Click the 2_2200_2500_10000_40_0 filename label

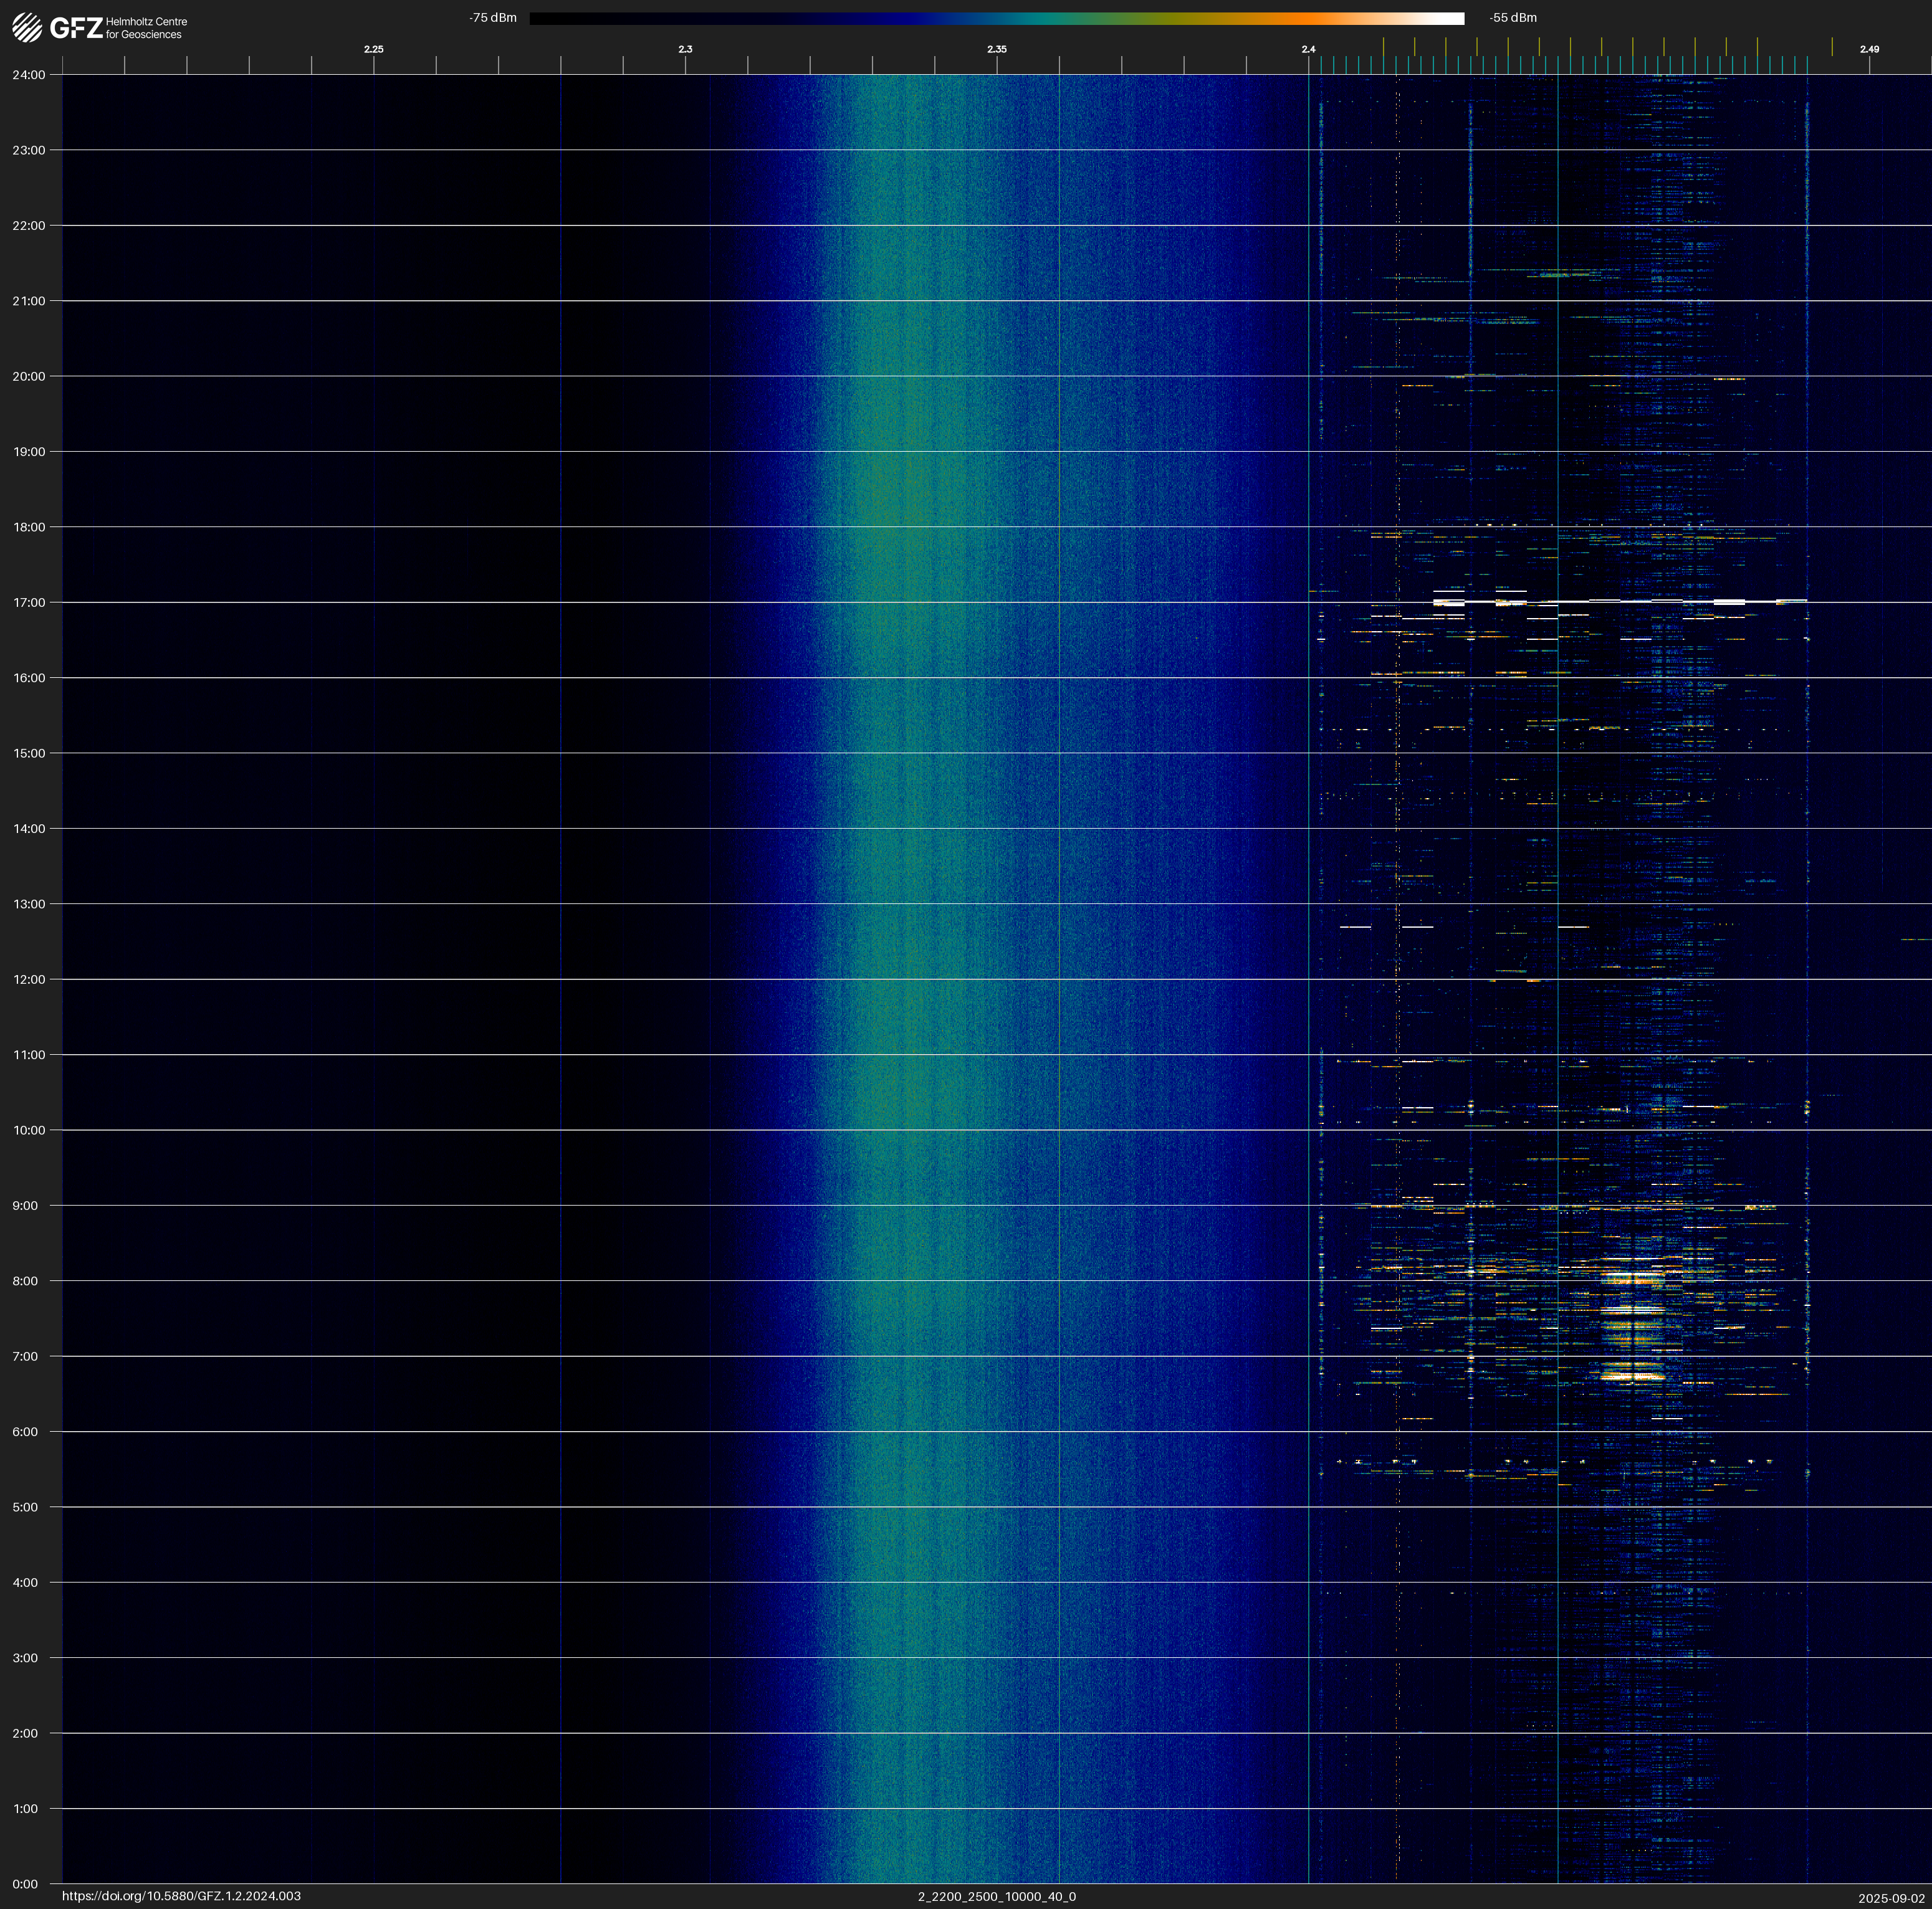click(x=996, y=1896)
